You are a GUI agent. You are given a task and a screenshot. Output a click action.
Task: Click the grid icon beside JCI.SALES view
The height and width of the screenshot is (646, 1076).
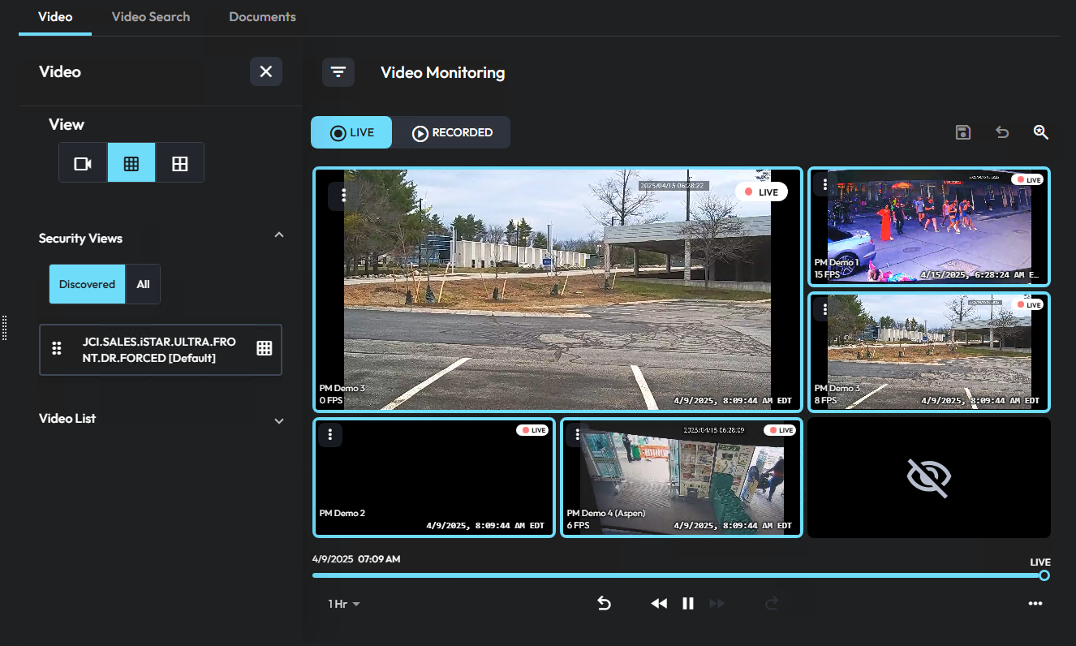click(264, 348)
